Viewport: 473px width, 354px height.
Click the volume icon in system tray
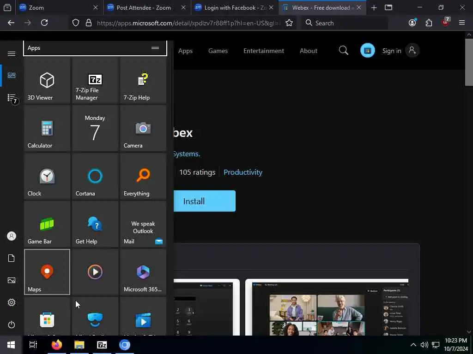[x=424, y=345]
